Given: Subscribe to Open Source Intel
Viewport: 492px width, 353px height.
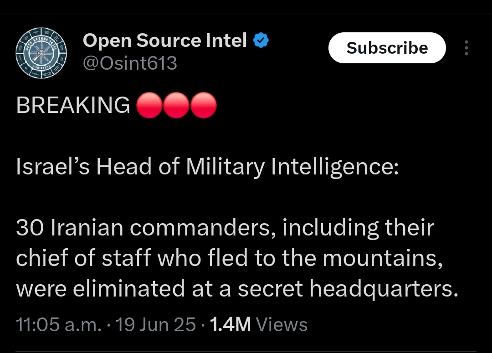Looking at the screenshot, I should 387,48.
